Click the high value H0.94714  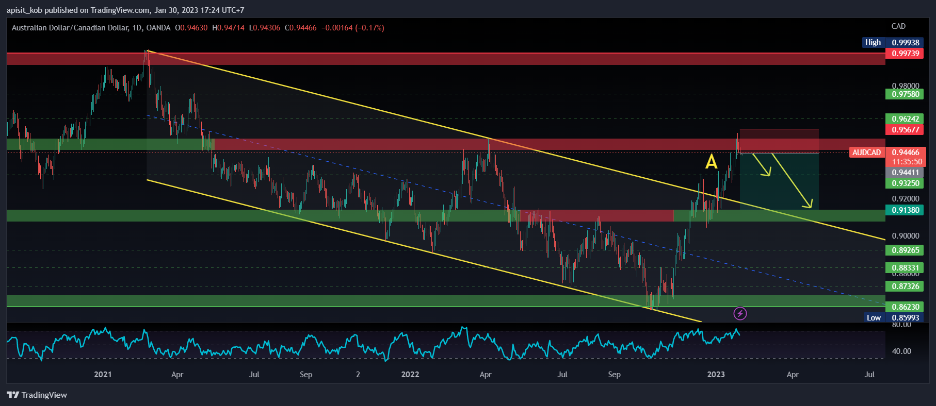[228, 28]
